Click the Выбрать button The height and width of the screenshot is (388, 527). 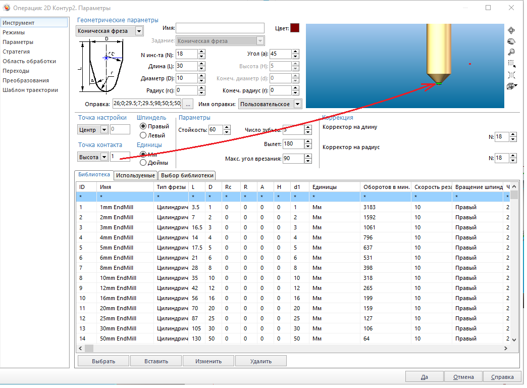(x=103, y=361)
